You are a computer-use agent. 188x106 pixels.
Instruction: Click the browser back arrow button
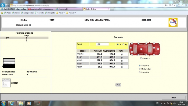tap(3, 5)
